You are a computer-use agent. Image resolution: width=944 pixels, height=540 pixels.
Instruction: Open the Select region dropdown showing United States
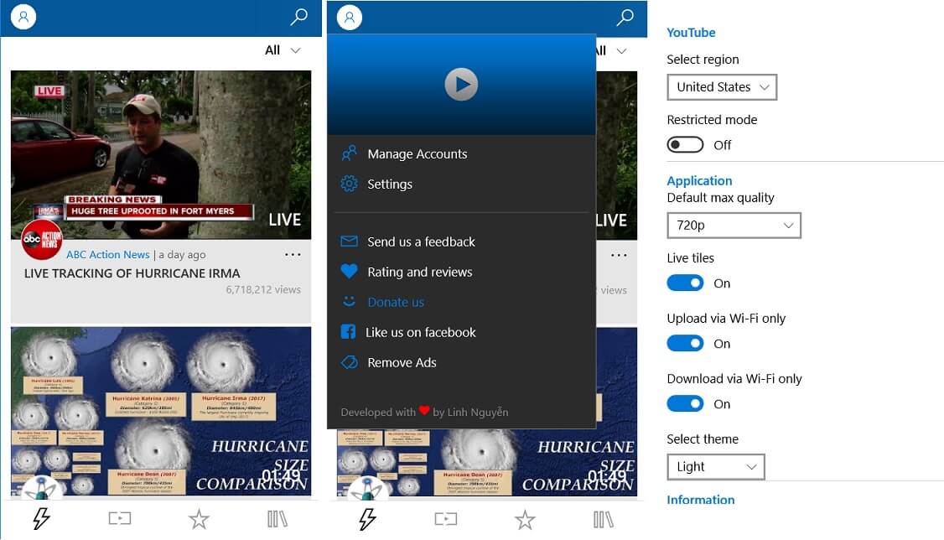tap(722, 87)
